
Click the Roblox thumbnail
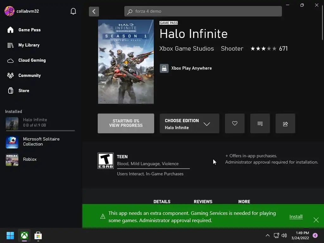12,160
